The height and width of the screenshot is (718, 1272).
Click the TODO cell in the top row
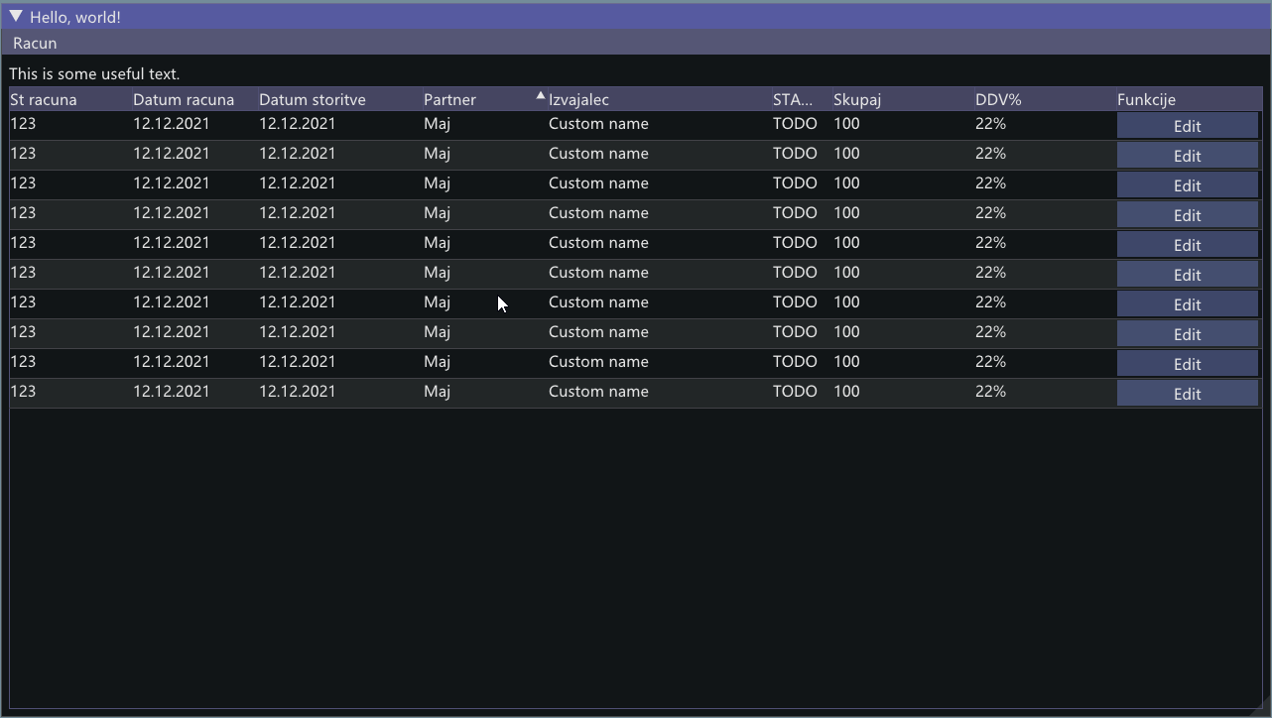795,123
